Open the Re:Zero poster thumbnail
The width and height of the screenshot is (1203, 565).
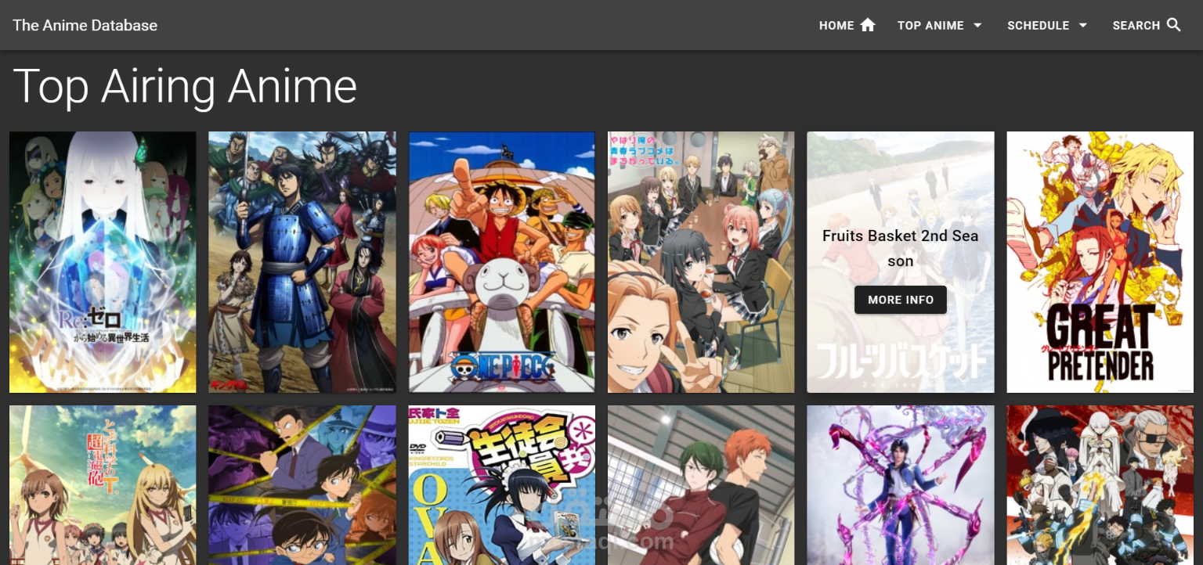point(103,262)
